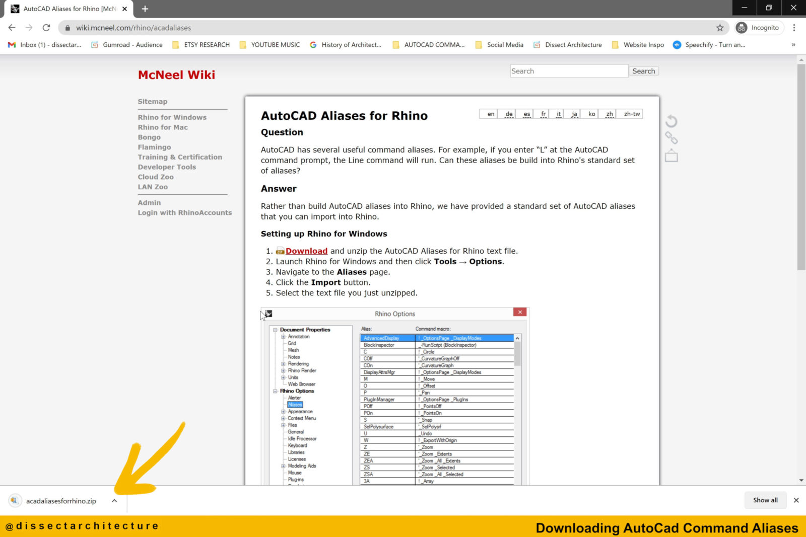The image size is (806, 537).
Task: Open Rhino for Windows sidebar link
Action: [x=172, y=117]
